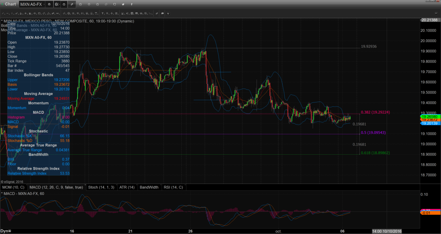Screen dimensions: 441x234
Task: Click the 19.92936 horizontal line label
Action: tap(369, 46)
